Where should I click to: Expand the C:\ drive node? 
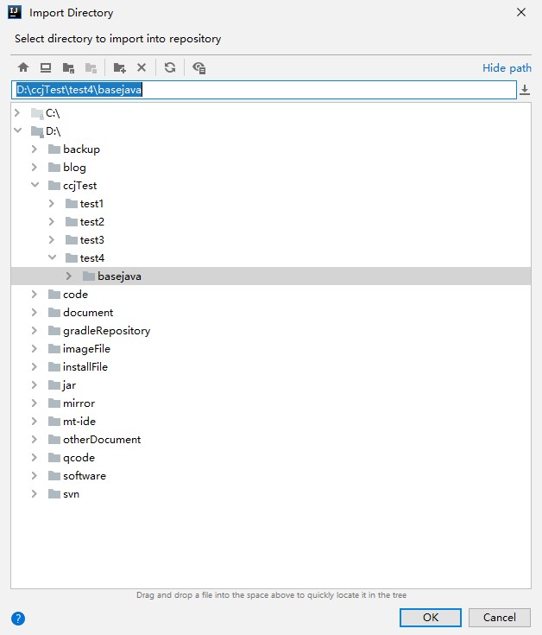pyautogui.click(x=17, y=113)
